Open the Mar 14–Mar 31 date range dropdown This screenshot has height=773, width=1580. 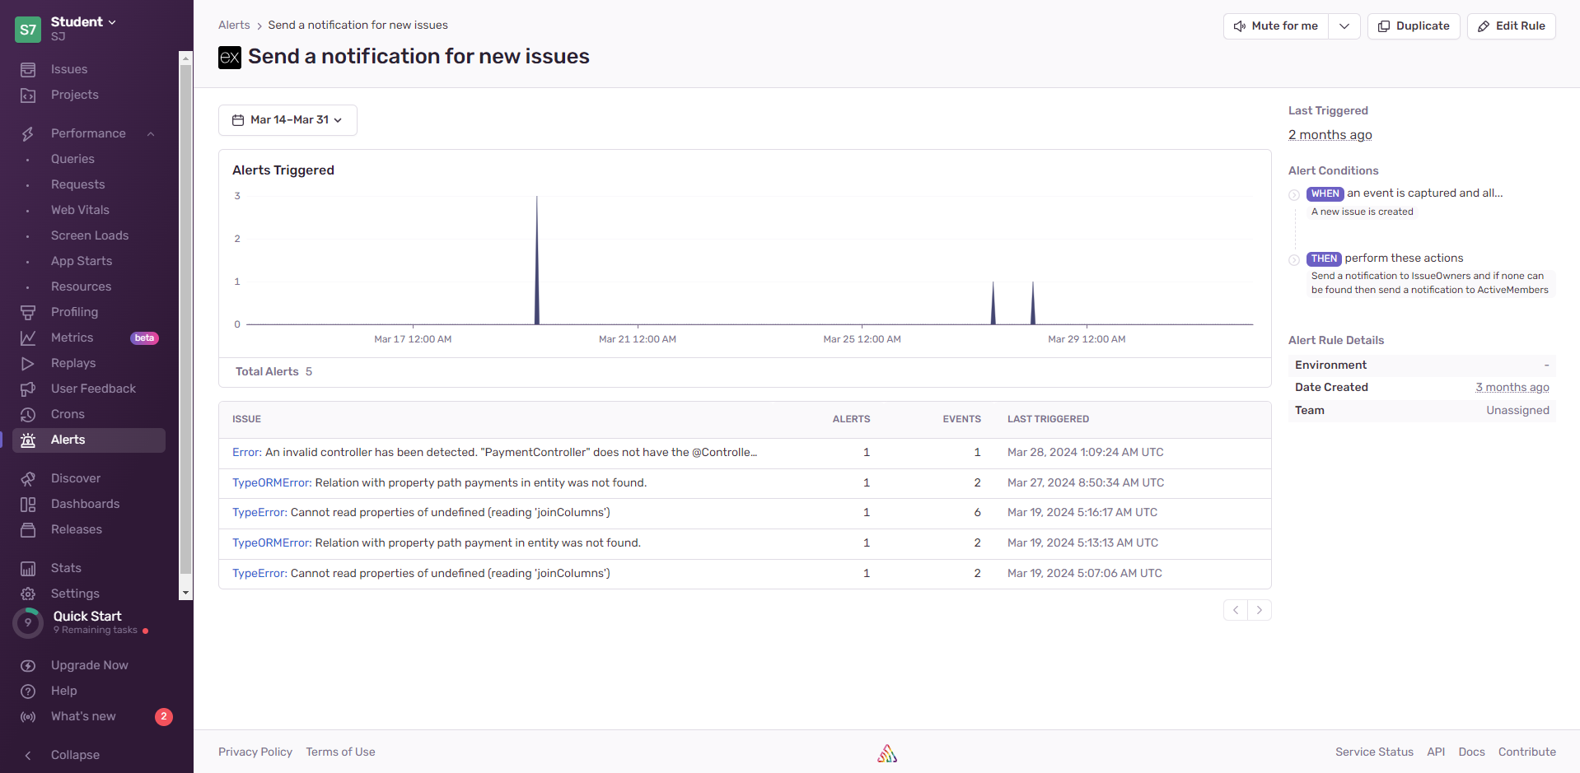(x=287, y=120)
